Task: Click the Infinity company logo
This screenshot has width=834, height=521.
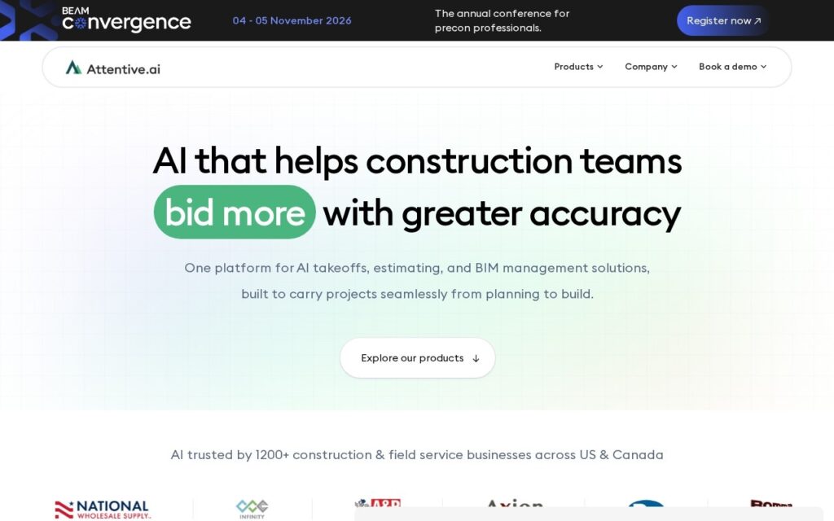Action: point(252,510)
